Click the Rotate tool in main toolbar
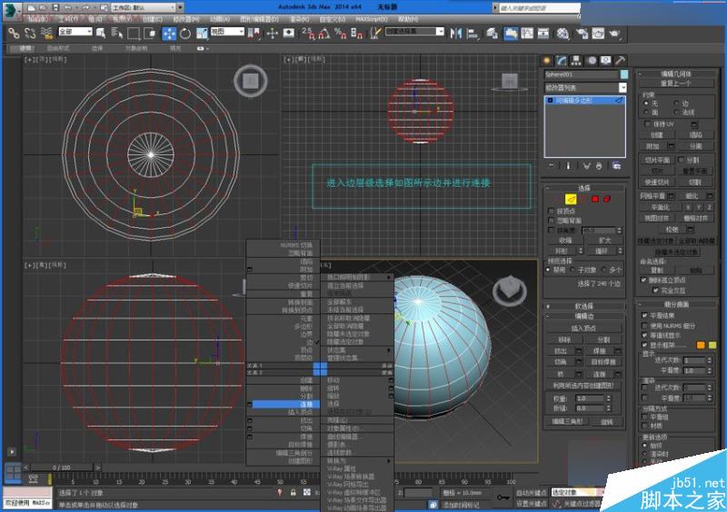727x512 pixels. (x=185, y=33)
